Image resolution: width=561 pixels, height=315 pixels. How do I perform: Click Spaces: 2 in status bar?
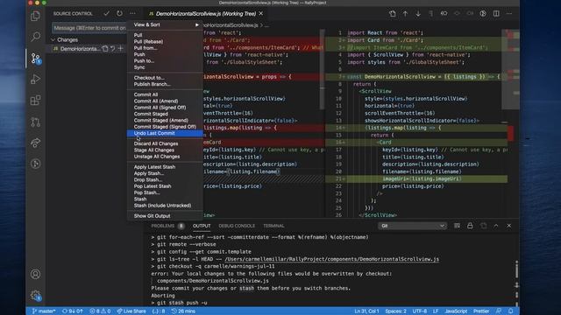pos(395,311)
